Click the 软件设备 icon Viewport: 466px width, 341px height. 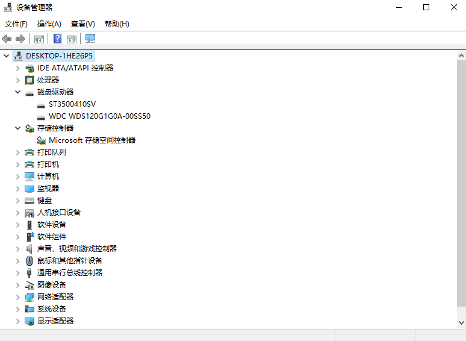pyautogui.click(x=30, y=225)
